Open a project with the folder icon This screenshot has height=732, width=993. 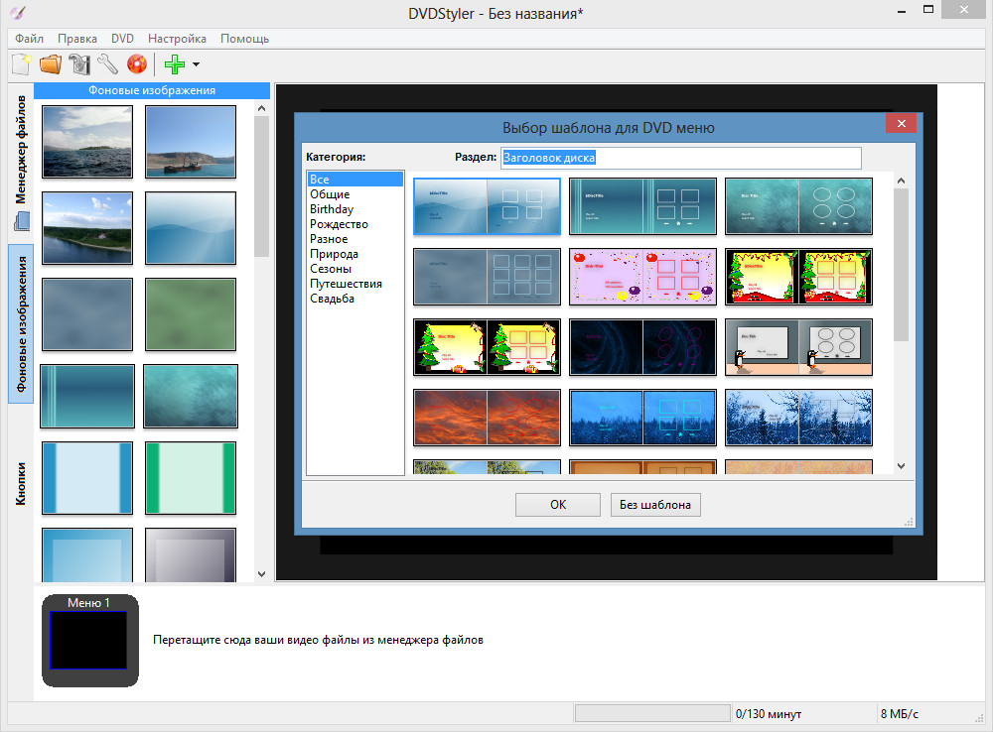coord(50,64)
